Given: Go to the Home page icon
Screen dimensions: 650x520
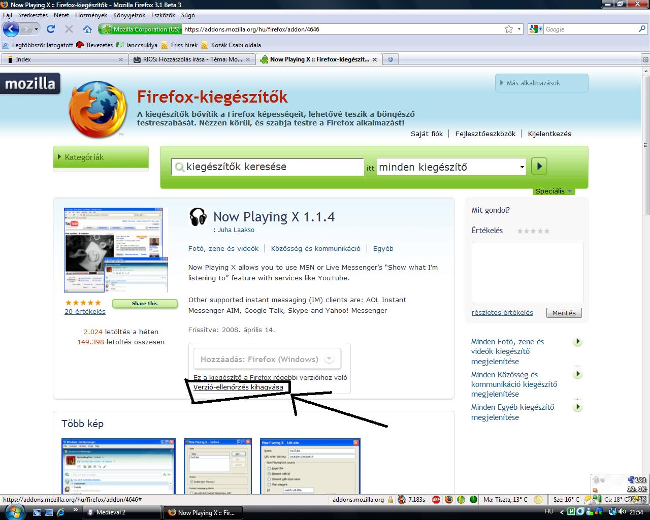Looking at the screenshot, I should pos(87,29).
